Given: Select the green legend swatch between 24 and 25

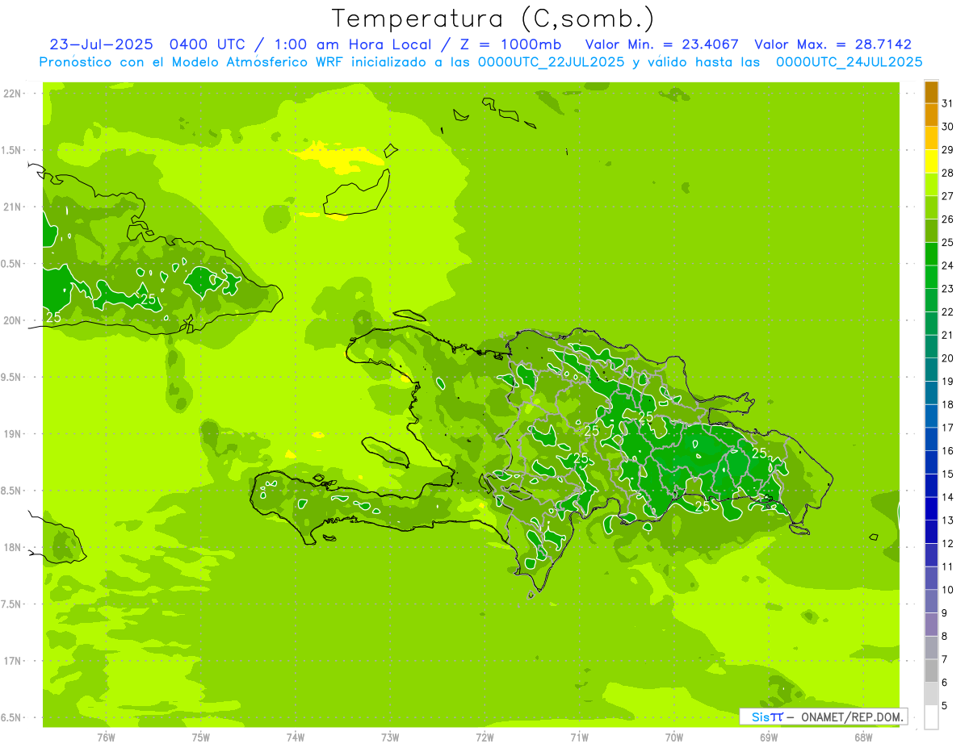Looking at the screenshot, I should pyautogui.click(x=931, y=253).
